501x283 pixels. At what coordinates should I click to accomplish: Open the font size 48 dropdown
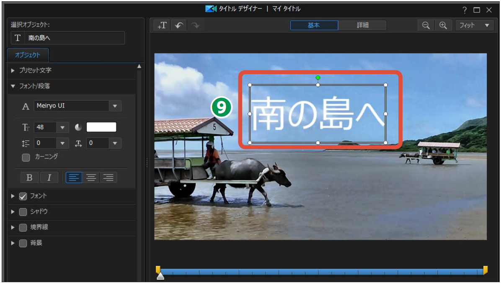pos(62,127)
